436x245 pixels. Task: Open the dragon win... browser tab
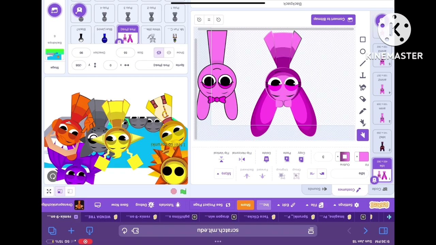coord(220,217)
